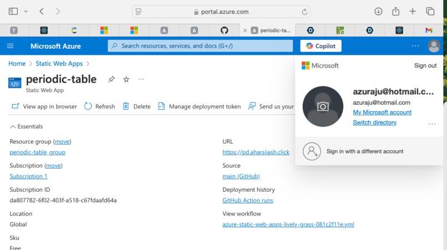Open the GitHub browser tab
Screen dimensions: 447x250
225,30
